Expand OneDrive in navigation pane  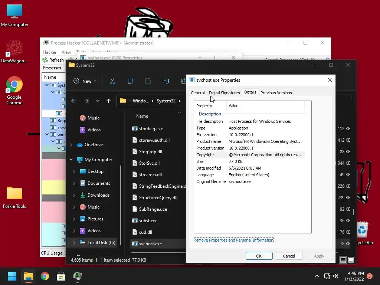[x=71, y=145]
